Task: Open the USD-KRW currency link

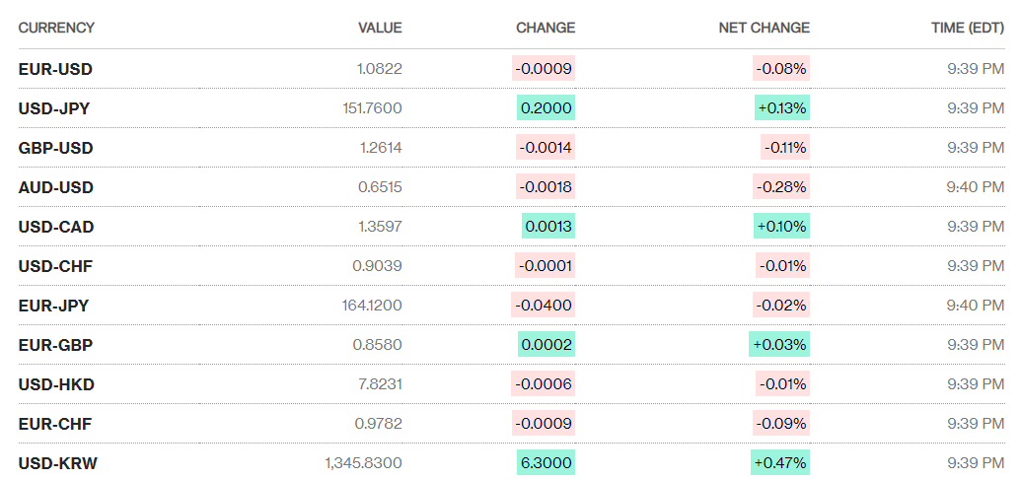Action: coord(57,462)
